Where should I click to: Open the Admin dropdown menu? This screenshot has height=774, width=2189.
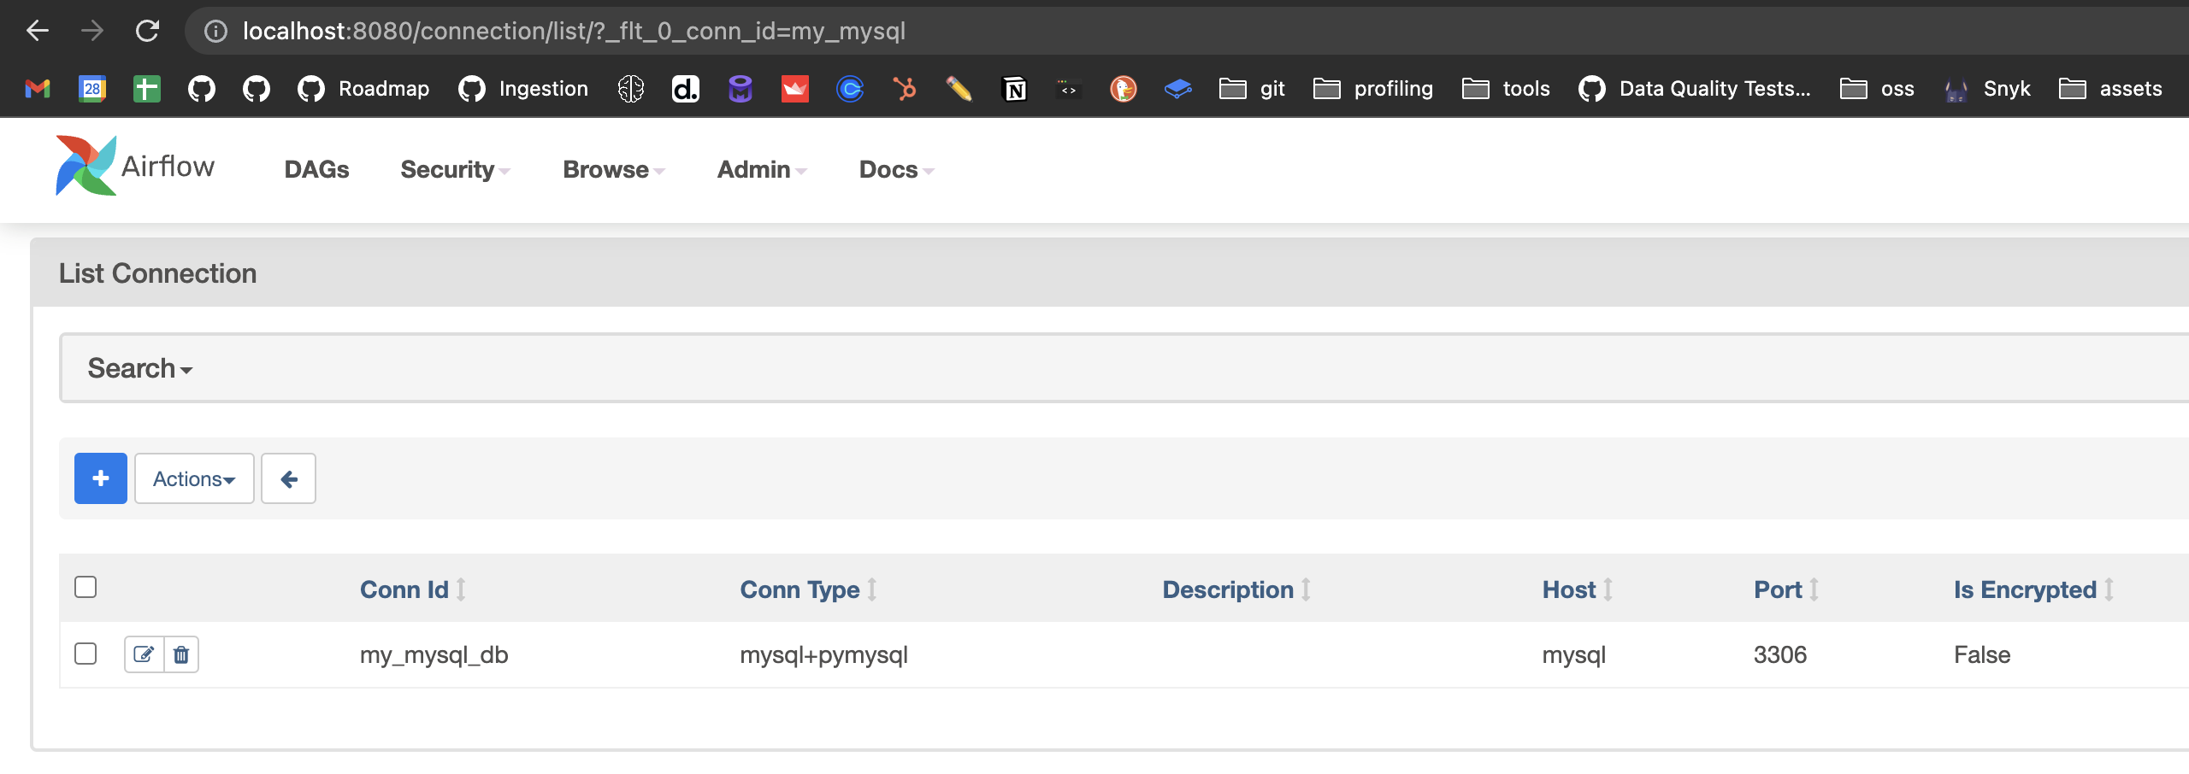(762, 169)
